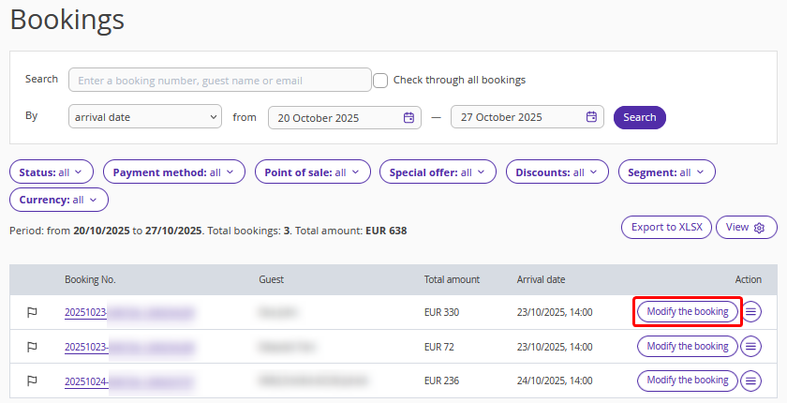This screenshot has height=403, width=787.
Task: Toggle the flag on the EUR 236 booking
Action: point(32,381)
